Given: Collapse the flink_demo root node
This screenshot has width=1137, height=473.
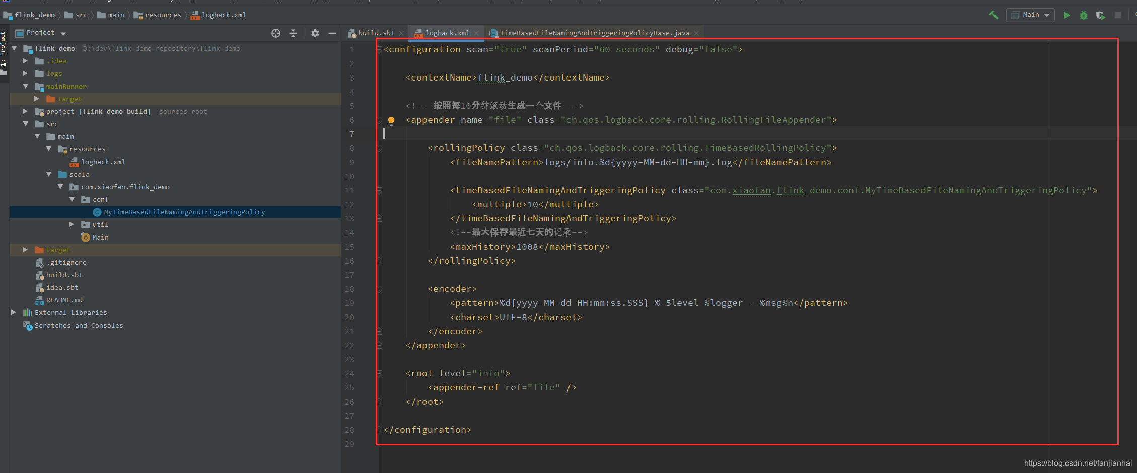Looking at the screenshot, I should (14, 48).
